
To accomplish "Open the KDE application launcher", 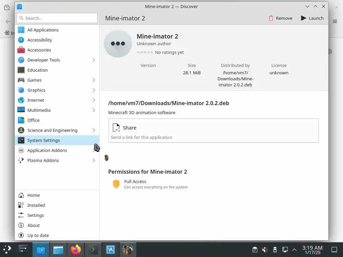I will [7, 249].
